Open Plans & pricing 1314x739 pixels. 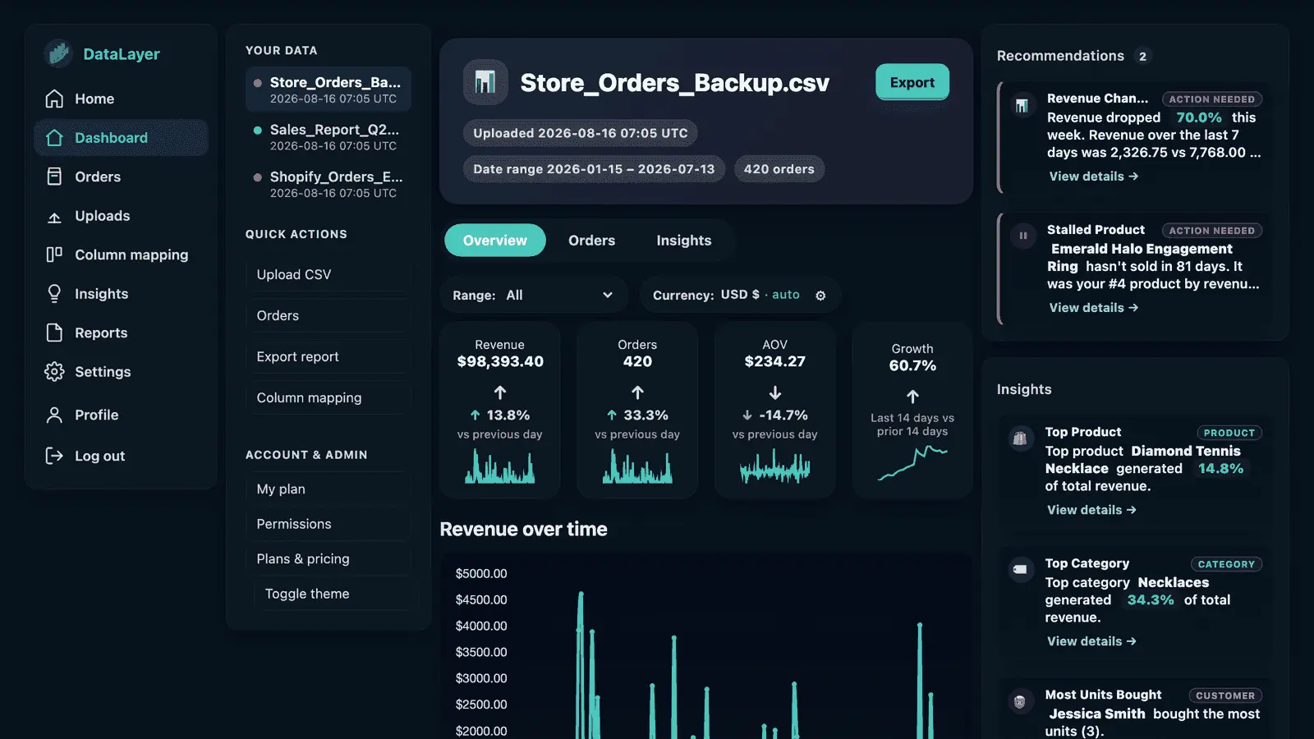click(328, 559)
